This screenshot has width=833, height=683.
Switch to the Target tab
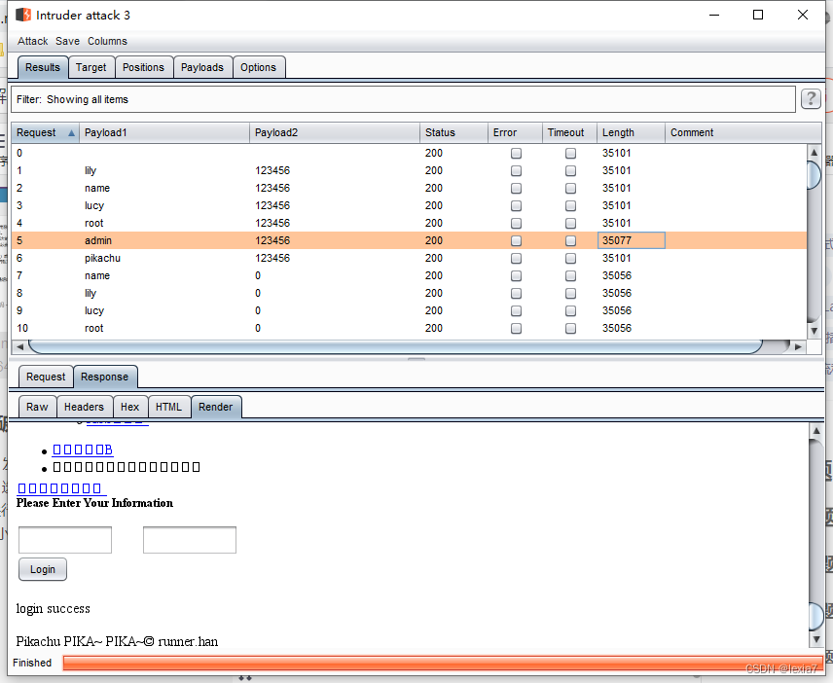91,67
